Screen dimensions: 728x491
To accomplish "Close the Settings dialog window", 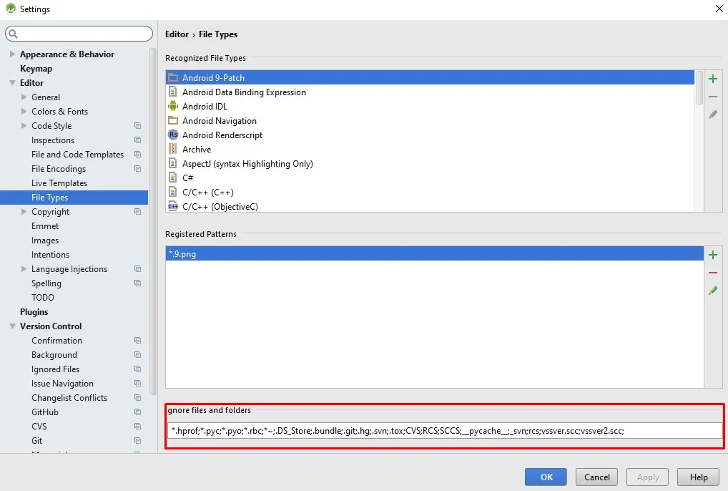I will (719, 9).
